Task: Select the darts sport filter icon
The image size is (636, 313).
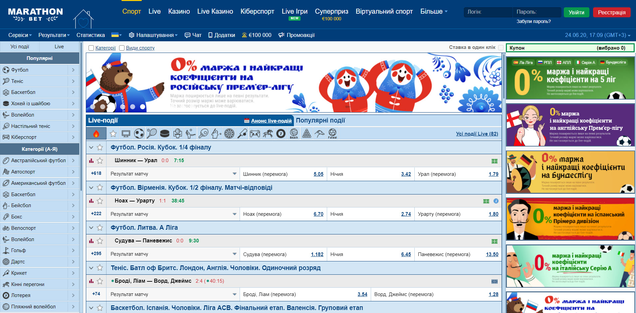Action: pos(229,134)
